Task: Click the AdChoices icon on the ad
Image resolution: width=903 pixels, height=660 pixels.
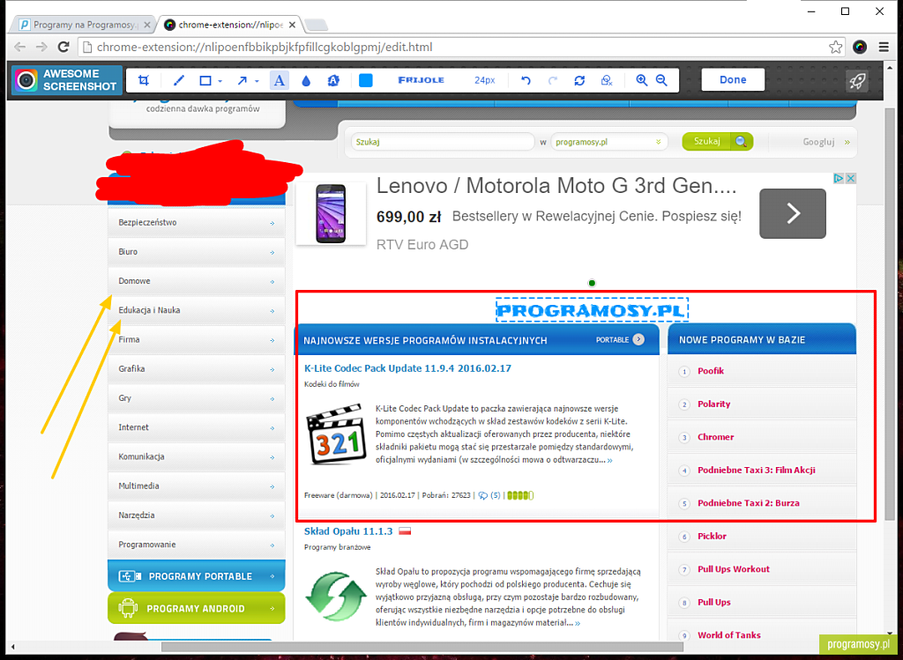Action: [840, 178]
